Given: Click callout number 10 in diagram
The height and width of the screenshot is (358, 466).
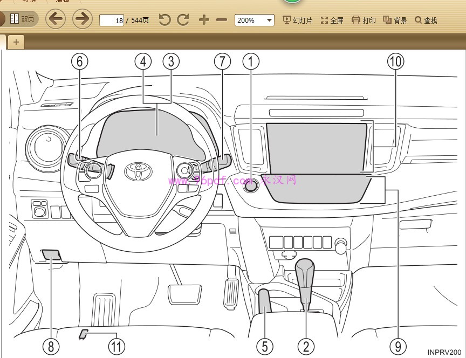Looking at the screenshot, I should (x=395, y=61).
